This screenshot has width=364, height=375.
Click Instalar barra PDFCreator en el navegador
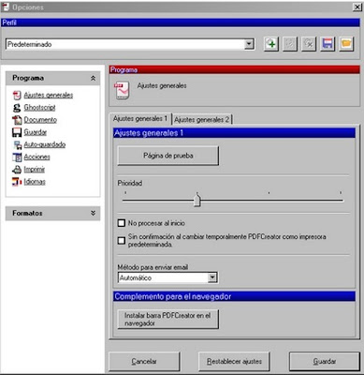(x=168, y=319)
